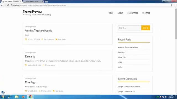Click the address bar URL
Image resolution: width=177 pixels, height=99 pixels.
[x=40, y=5]
